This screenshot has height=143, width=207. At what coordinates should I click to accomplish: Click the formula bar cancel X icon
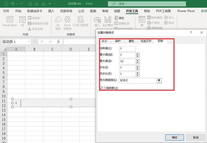pyautogui.click(x=42, y=42)
